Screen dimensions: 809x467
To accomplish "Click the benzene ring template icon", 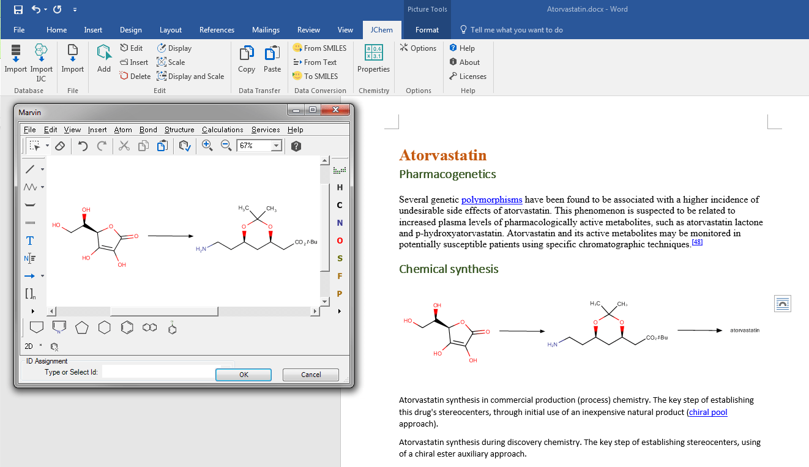I will tap(127, 328).
